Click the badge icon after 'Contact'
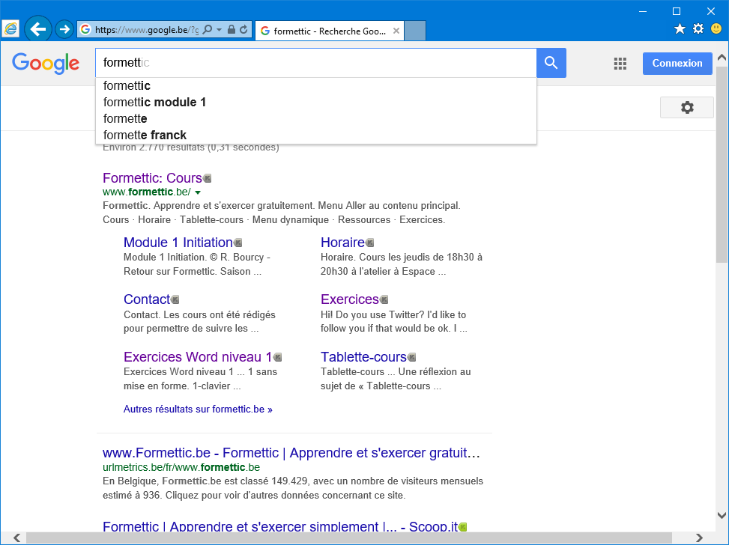 tap(175, 299)
